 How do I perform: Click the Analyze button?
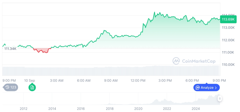tap(207, 88)
